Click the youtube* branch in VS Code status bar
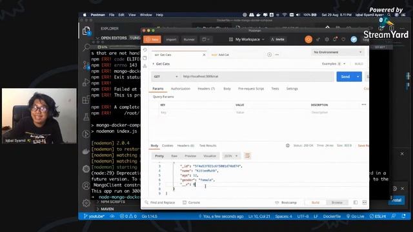413x232 pixels. tap(94, 217)
